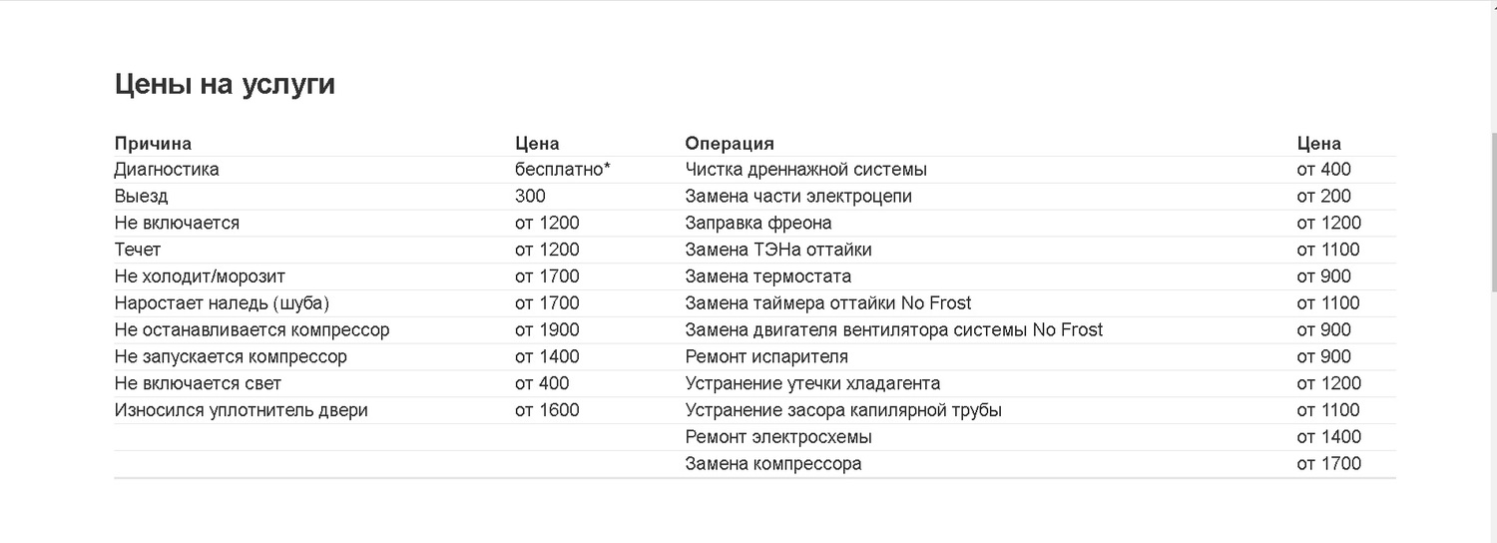The image size is (1497, 543).
Task: Click 'Замена компрессора' operation
Action: pyautogui.click(x=773, y=464)
